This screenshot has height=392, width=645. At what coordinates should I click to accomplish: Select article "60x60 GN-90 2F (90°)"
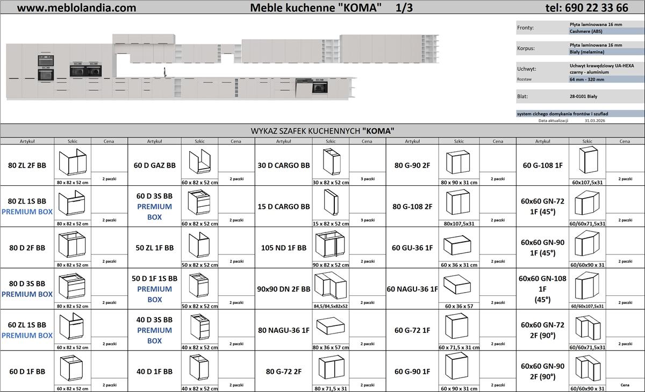point(543,371)
